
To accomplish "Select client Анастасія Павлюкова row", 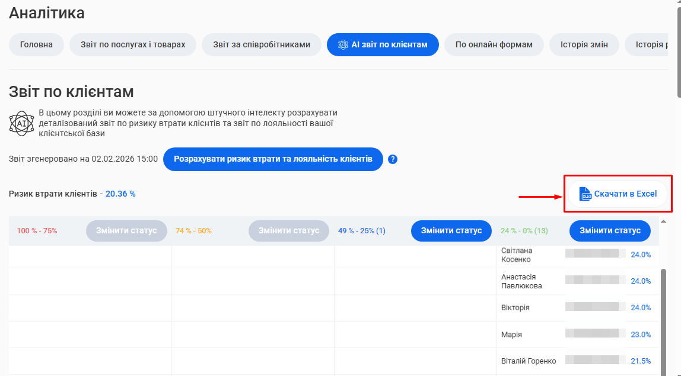I will tap(521, 281).
